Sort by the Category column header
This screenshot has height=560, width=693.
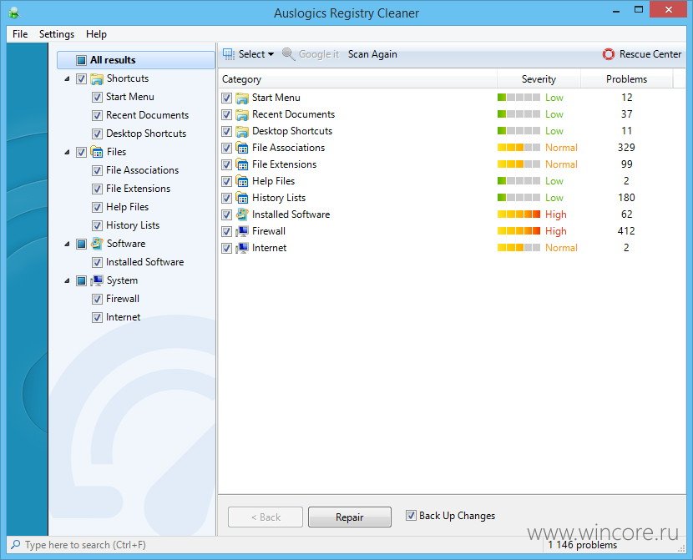(357, 79)
